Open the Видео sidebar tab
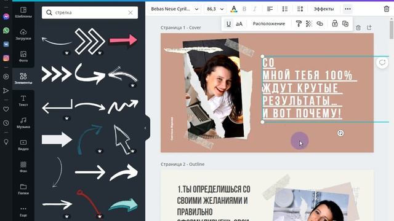Image resolution: width=394 pixels, height=221 pixels. click(x=23, y=145)
